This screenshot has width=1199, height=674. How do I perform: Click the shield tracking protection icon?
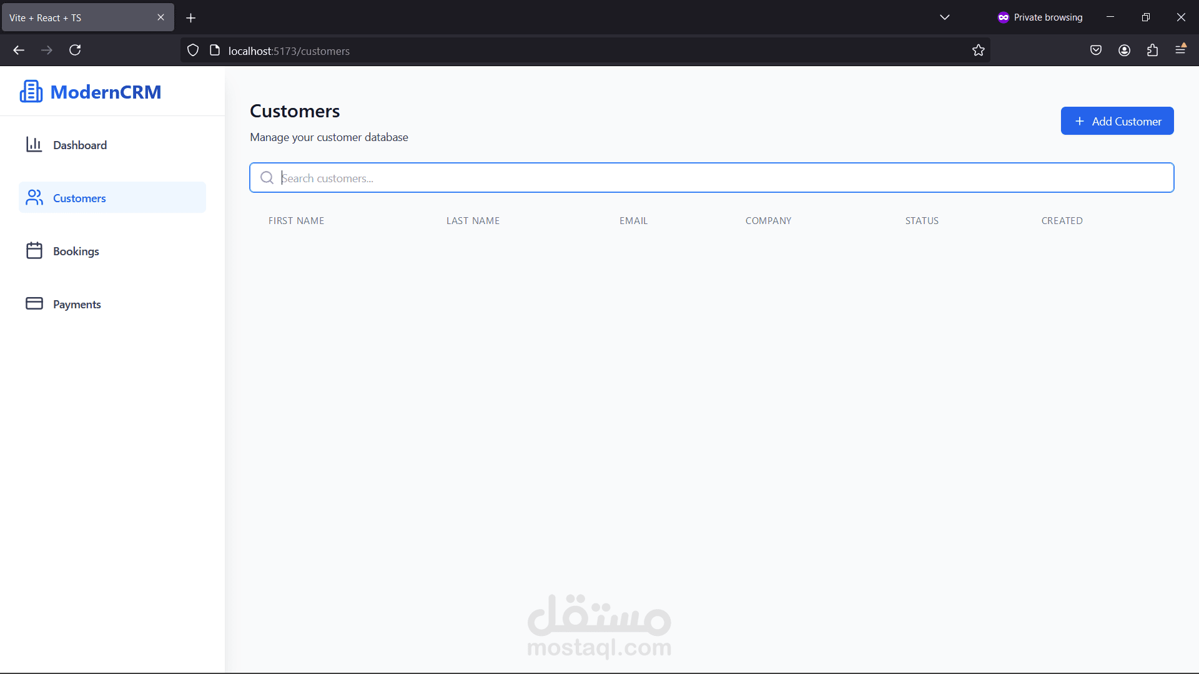(x=193, y=51)
